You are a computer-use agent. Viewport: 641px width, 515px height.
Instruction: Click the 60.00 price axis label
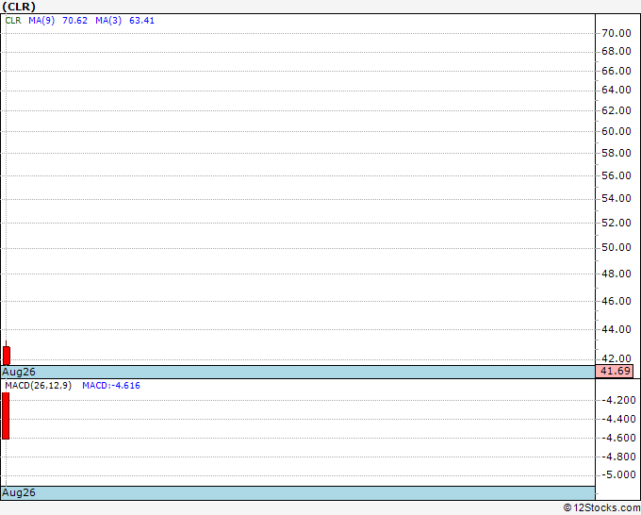pos(616,131)
